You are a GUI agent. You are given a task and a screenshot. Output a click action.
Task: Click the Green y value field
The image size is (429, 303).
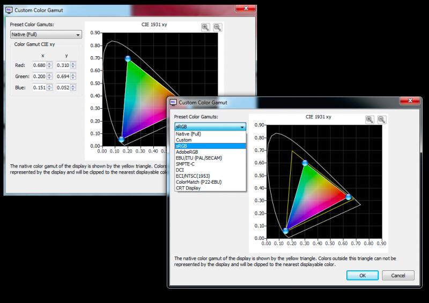click(63, 77)
